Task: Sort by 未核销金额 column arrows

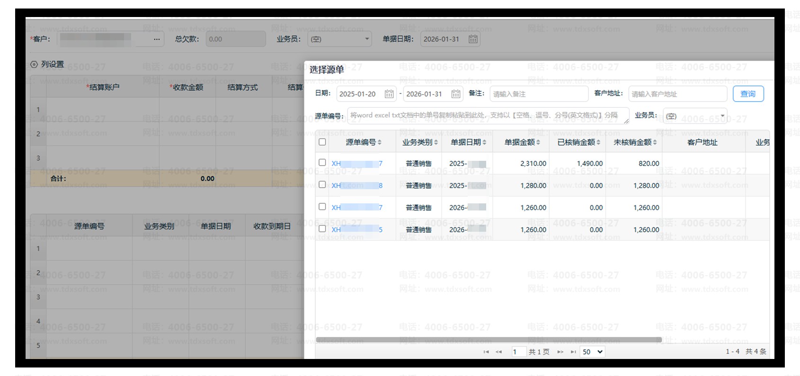Action: coord(655,142)
